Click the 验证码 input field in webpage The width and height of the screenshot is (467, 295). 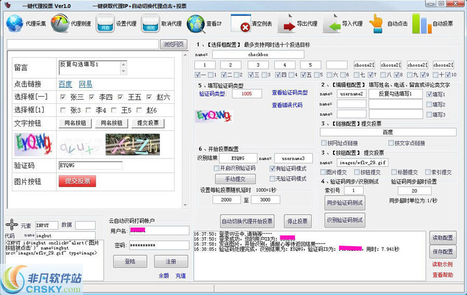[90, 166]
